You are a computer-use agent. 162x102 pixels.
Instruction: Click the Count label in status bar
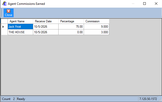[x=6, y=99]
